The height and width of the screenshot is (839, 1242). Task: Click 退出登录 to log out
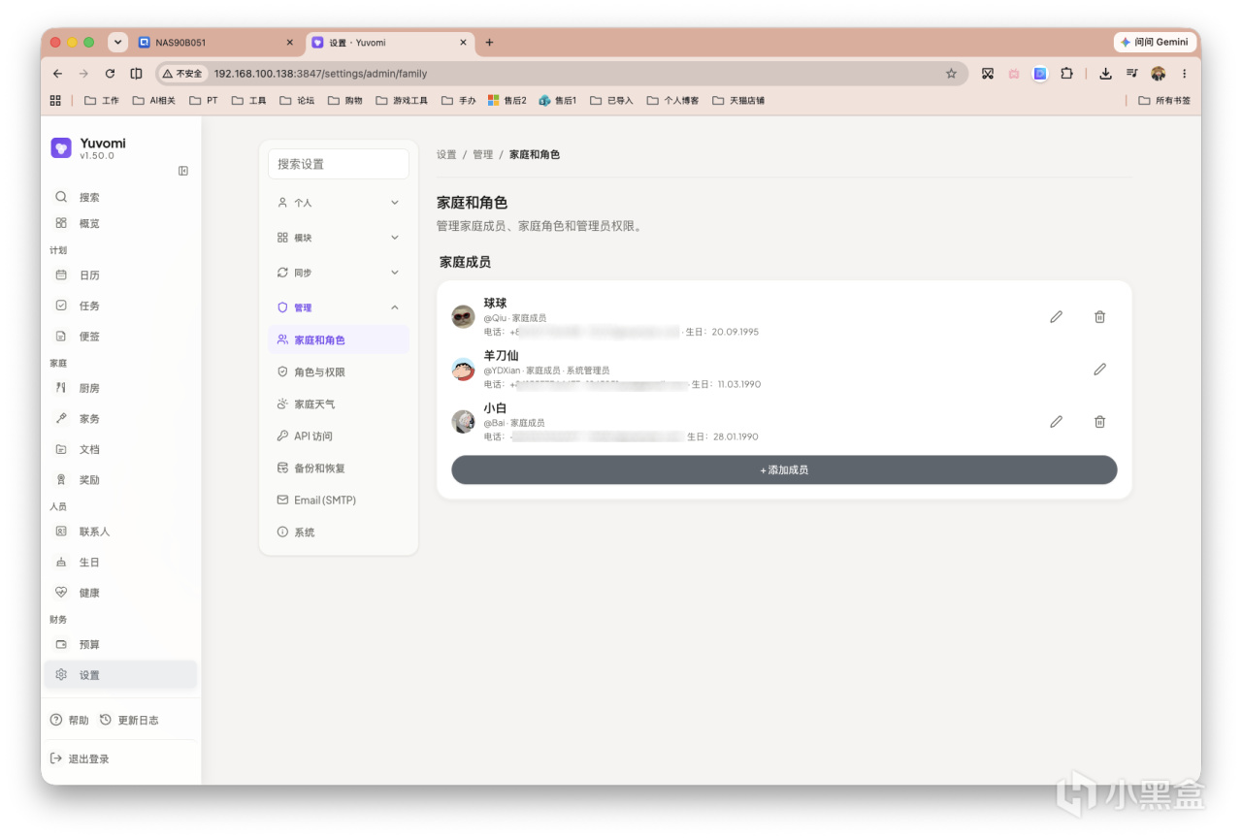click(x=80, y=758)
